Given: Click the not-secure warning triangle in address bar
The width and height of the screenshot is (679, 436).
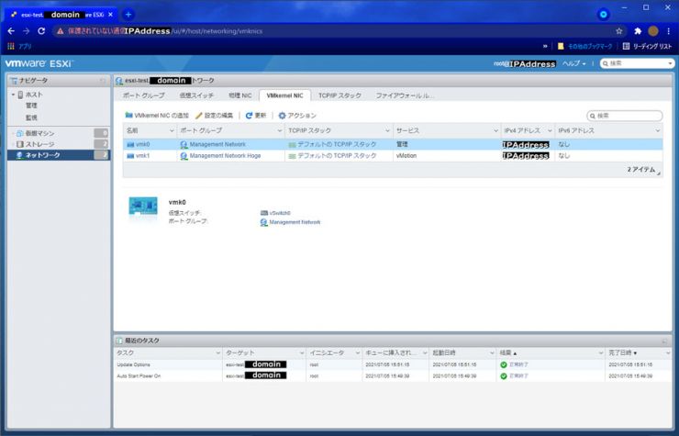Looking at the screenshot, I should click(60, 31).
